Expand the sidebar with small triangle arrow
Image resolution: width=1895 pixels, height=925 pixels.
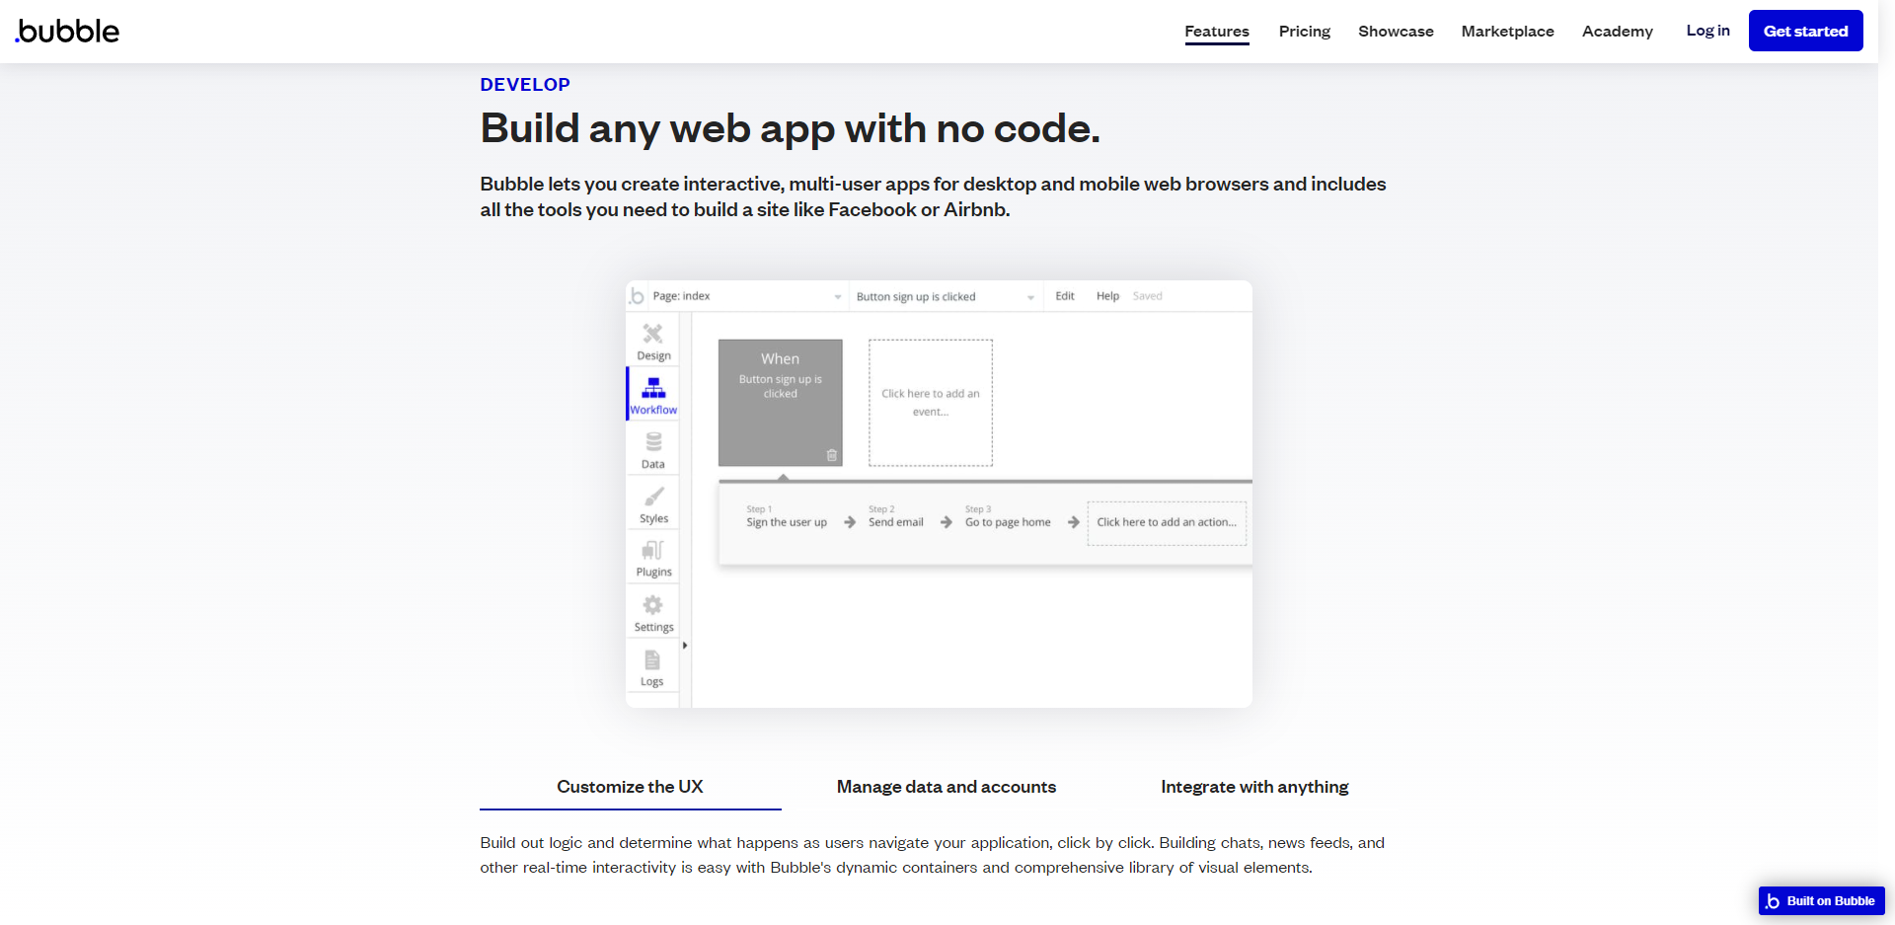(x=685, y=646)
